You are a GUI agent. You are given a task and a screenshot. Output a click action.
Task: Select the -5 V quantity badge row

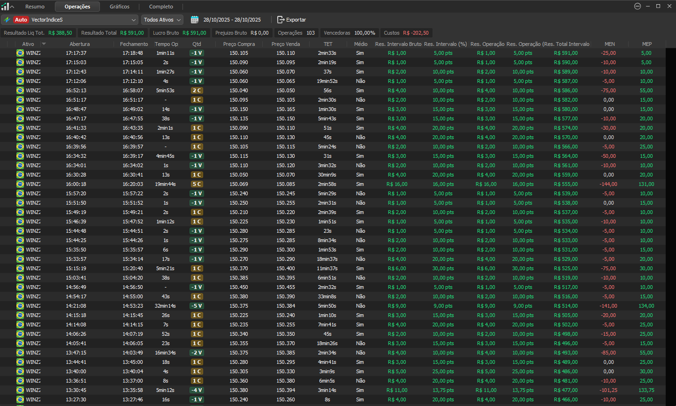(x=197, y=306)
